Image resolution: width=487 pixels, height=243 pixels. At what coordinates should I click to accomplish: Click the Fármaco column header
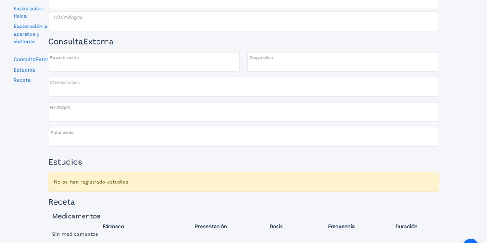(x=113, y=227)
